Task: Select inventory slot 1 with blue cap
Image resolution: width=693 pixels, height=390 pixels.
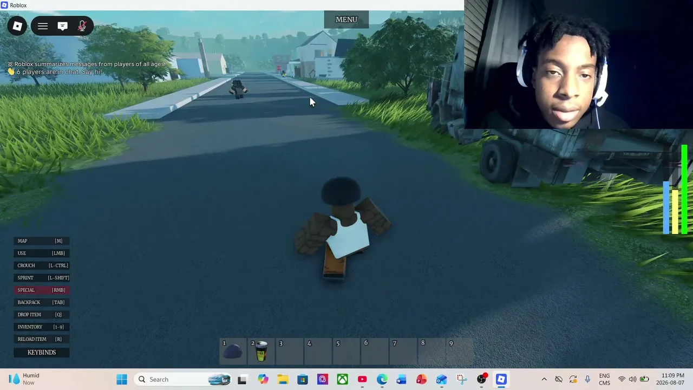Action: click(x=233, y=351)
